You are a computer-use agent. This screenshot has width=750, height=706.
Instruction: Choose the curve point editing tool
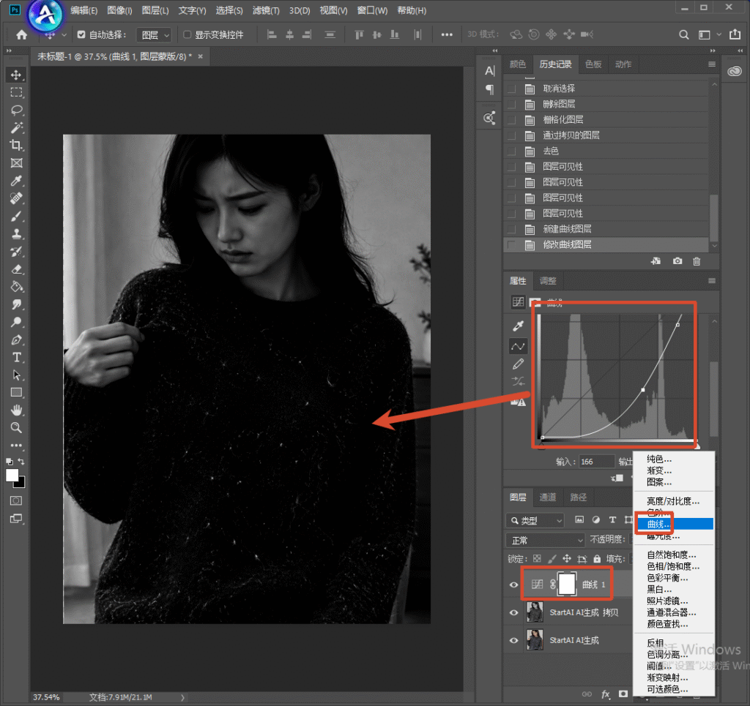pyautogui.click(x=518, y=346)
